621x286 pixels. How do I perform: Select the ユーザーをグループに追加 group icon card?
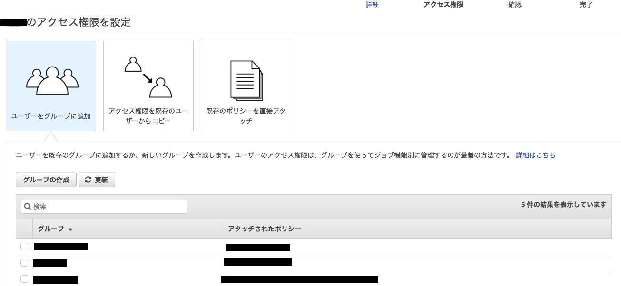point(51,86)
